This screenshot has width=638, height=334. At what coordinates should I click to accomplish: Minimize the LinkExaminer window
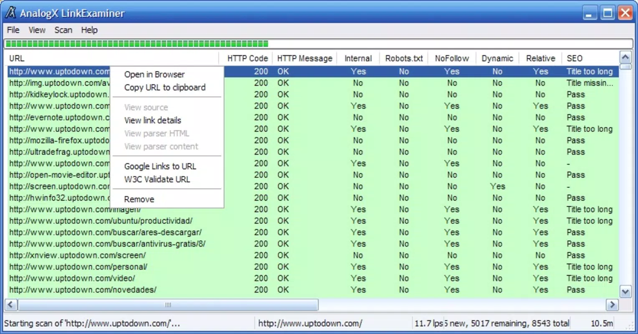pos(590,13)
